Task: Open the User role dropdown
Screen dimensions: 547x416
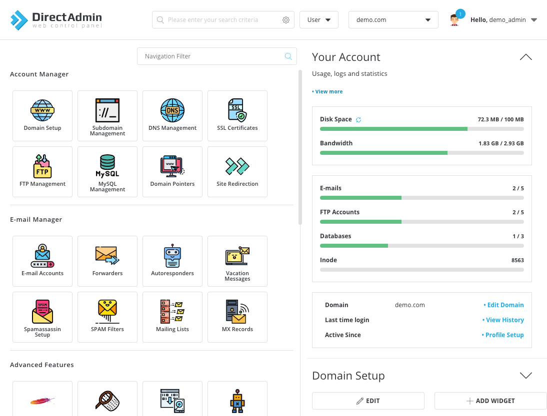Action: (x=318, y=19)
